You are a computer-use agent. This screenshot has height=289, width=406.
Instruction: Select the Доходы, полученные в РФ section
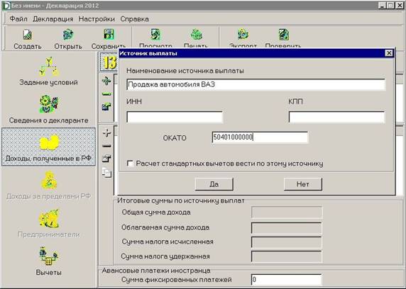coord(49,147)
